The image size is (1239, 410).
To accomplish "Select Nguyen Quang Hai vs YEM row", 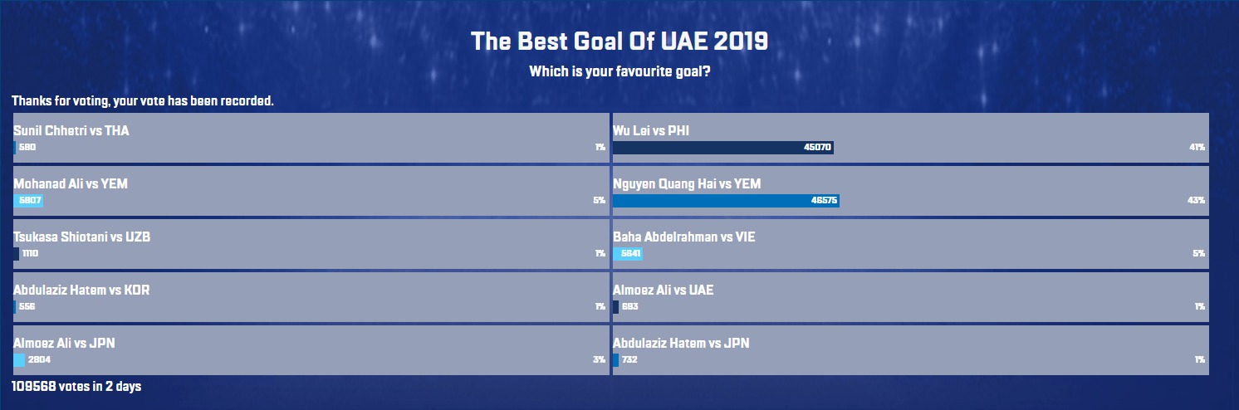I will pos(911,191).
